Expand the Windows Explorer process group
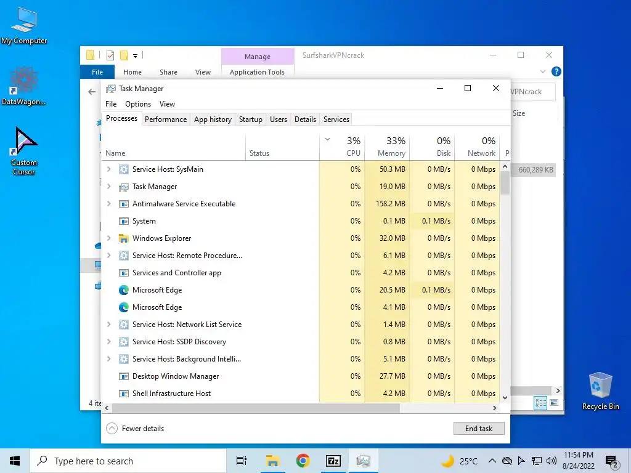 [x=108, y=238]
